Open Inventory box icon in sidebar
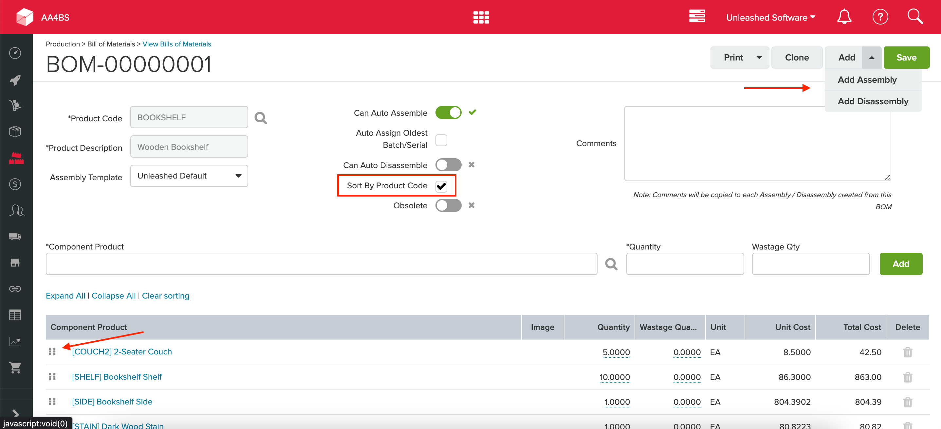 point(15,131)
